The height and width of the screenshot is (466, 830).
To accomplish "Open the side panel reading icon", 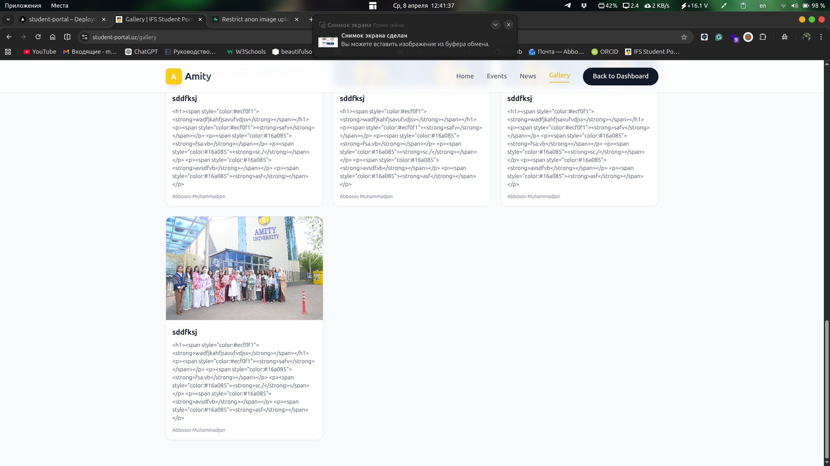I will (67, 37).
